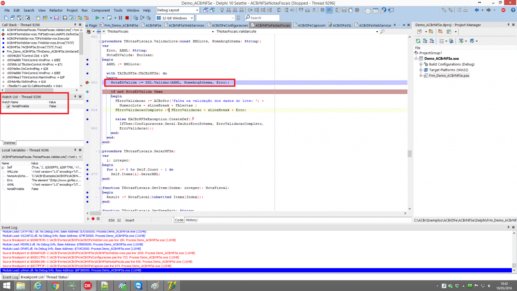Click the green Run button in toolbar

coord(97,18)
